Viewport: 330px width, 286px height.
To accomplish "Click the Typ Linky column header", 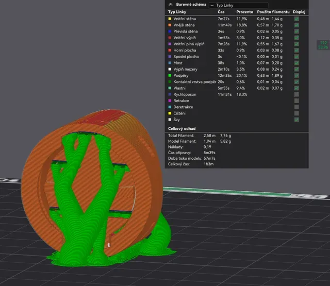I will [177, 12].
